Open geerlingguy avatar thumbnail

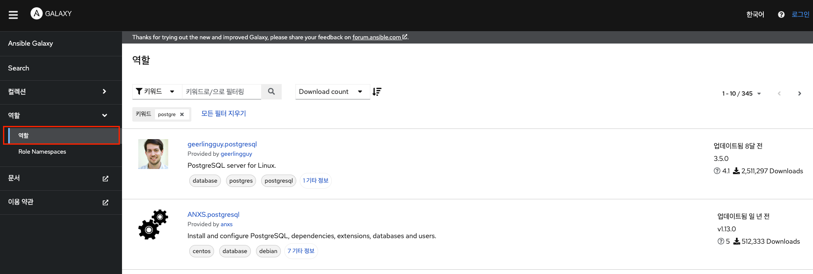tap(153, 154)
